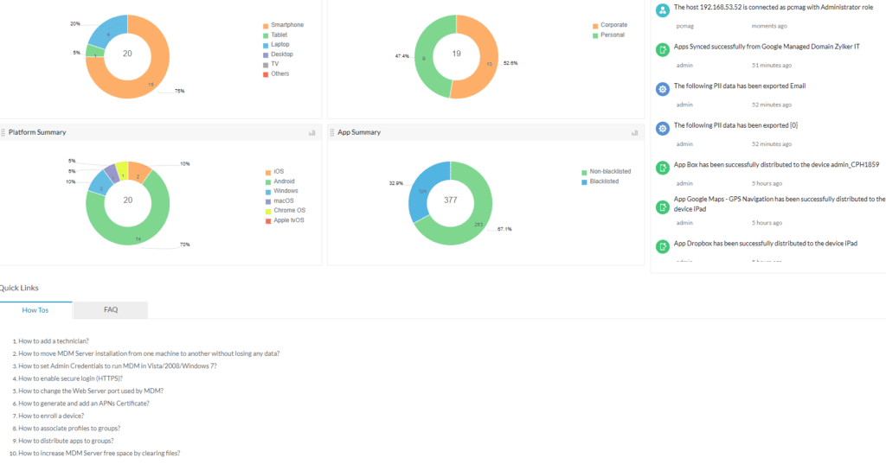Click the App Summary drag handle icon

tap(331, 132)
